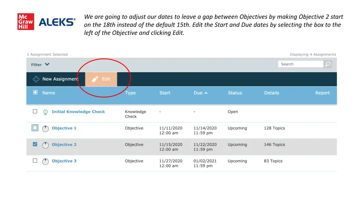Click the Report column header
Image resolution: width=358 pixels, height=201 pixels.
[323, 93]
